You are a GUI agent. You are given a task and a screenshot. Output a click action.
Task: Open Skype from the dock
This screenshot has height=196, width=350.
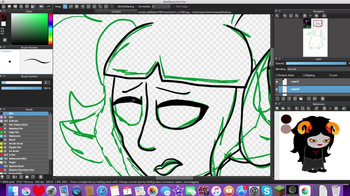point(267,191)
